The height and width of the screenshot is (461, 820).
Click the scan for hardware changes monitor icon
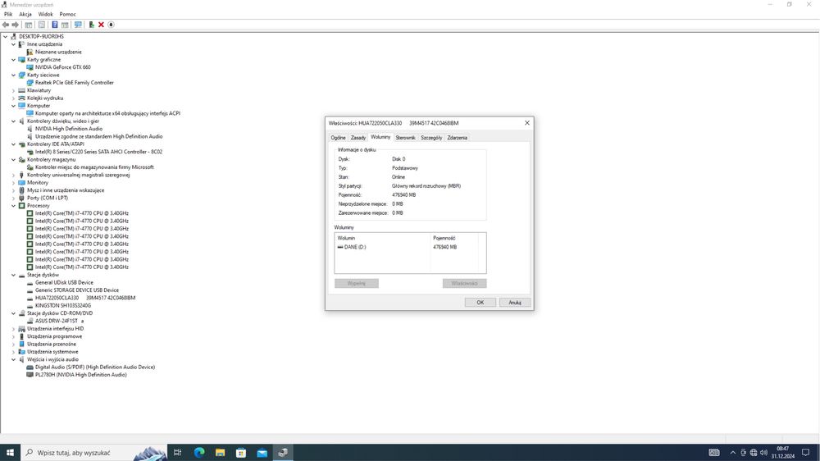(78, 25)
